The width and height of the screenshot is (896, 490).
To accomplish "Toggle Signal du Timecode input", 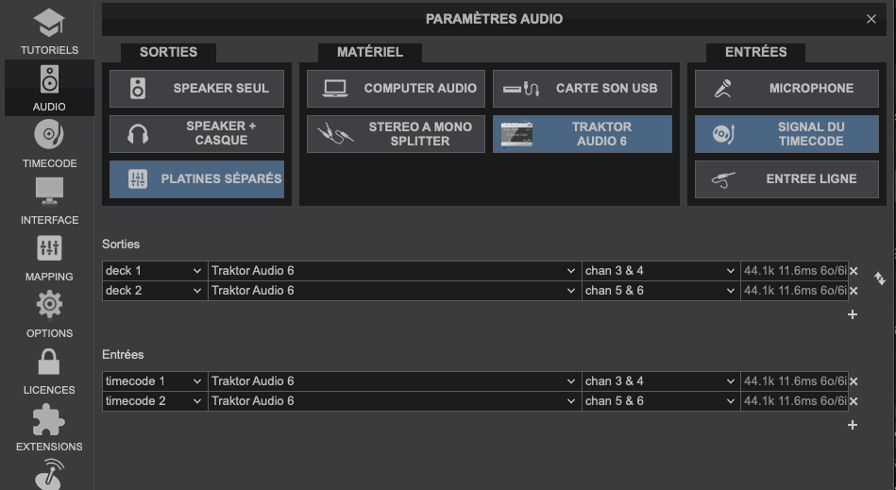I will tap(786, 134).
